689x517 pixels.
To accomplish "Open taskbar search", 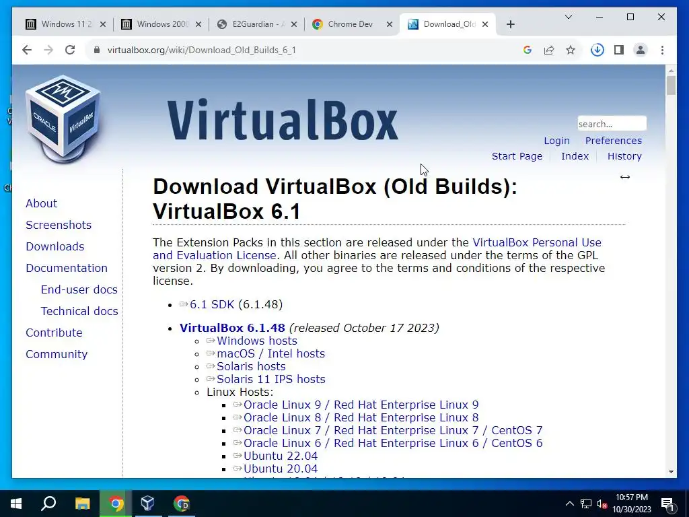I will (48, 504).
